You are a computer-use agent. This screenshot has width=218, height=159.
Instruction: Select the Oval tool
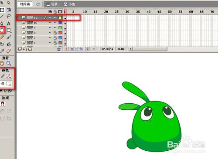tap(2, 30)
